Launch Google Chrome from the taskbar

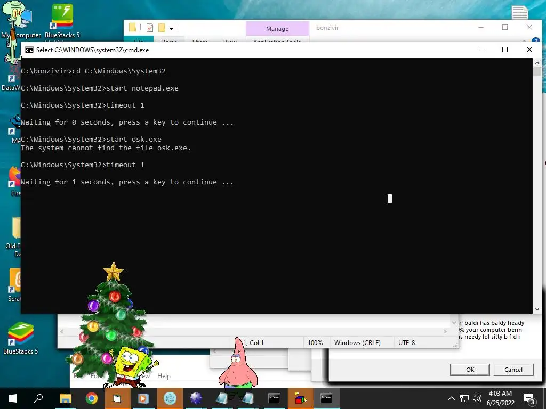(x=91, y=398)
